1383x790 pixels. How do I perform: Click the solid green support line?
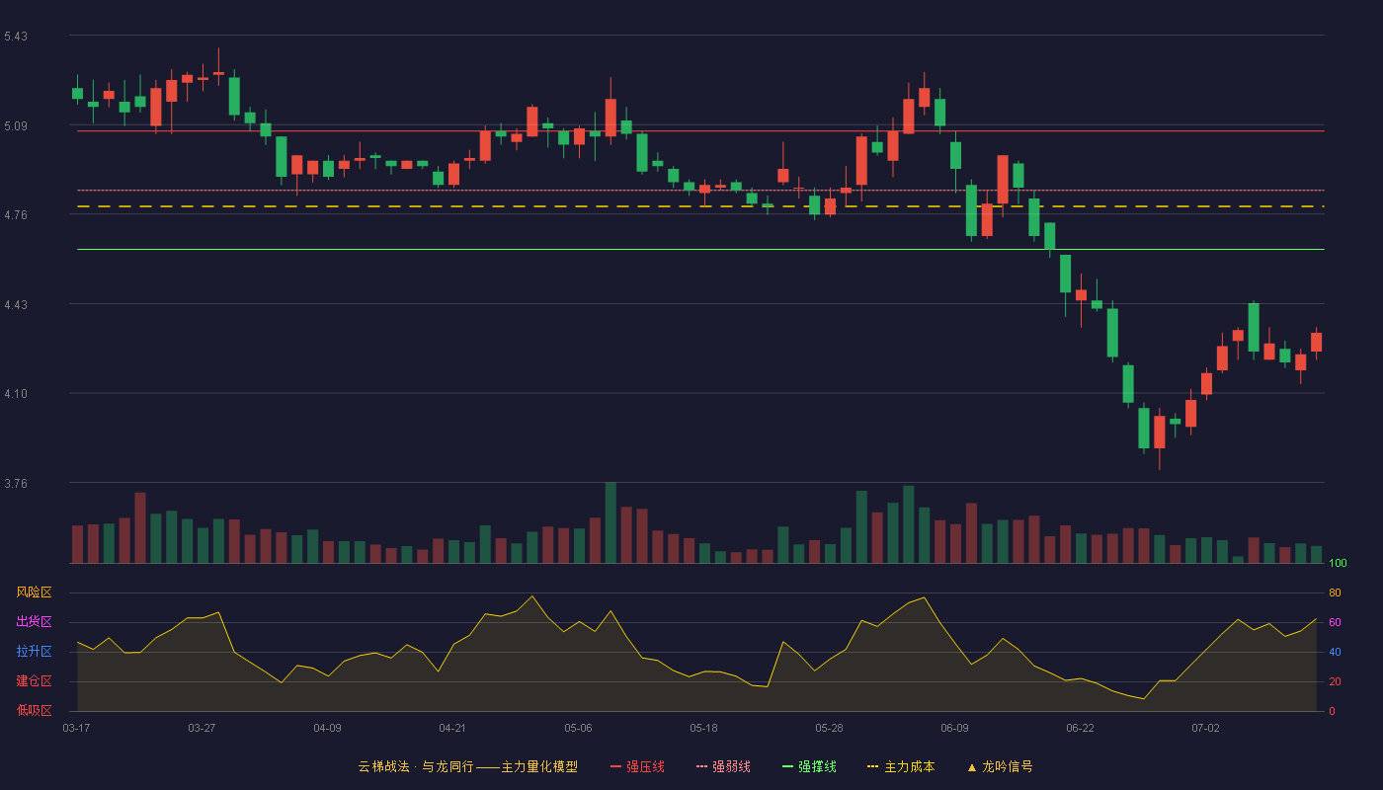click(700, 250)
